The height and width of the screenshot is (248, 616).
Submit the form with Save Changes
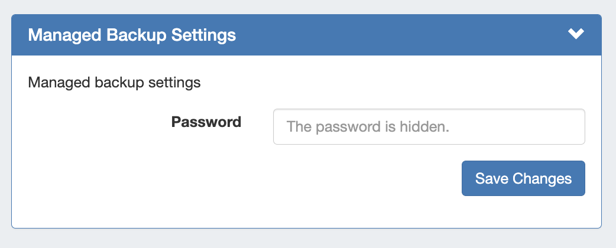[x=523, y=178]
